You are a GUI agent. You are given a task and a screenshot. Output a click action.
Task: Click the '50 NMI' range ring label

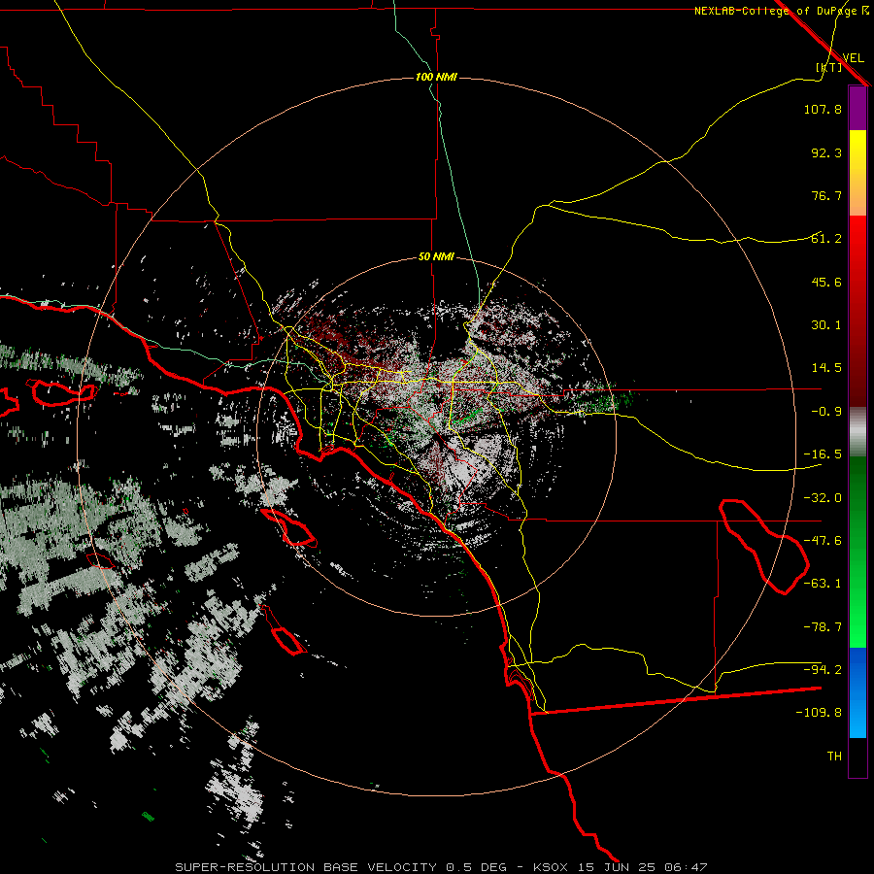(436, 257)
